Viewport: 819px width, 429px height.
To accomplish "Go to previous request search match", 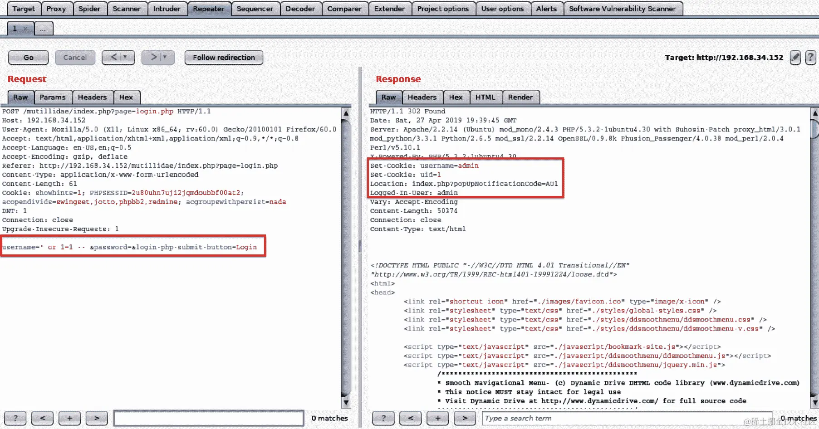I will point(43,418).
